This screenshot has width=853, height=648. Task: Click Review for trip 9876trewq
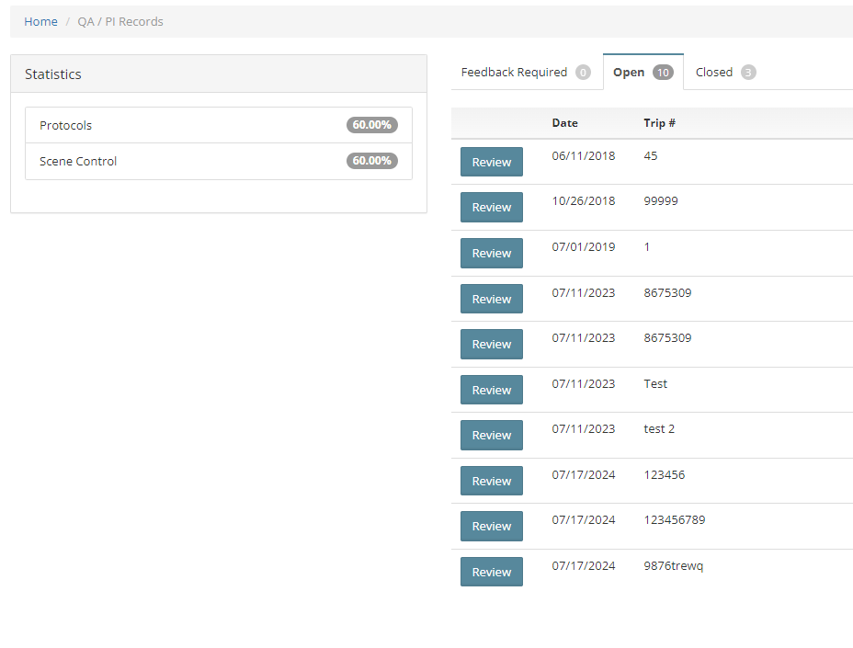491,572
